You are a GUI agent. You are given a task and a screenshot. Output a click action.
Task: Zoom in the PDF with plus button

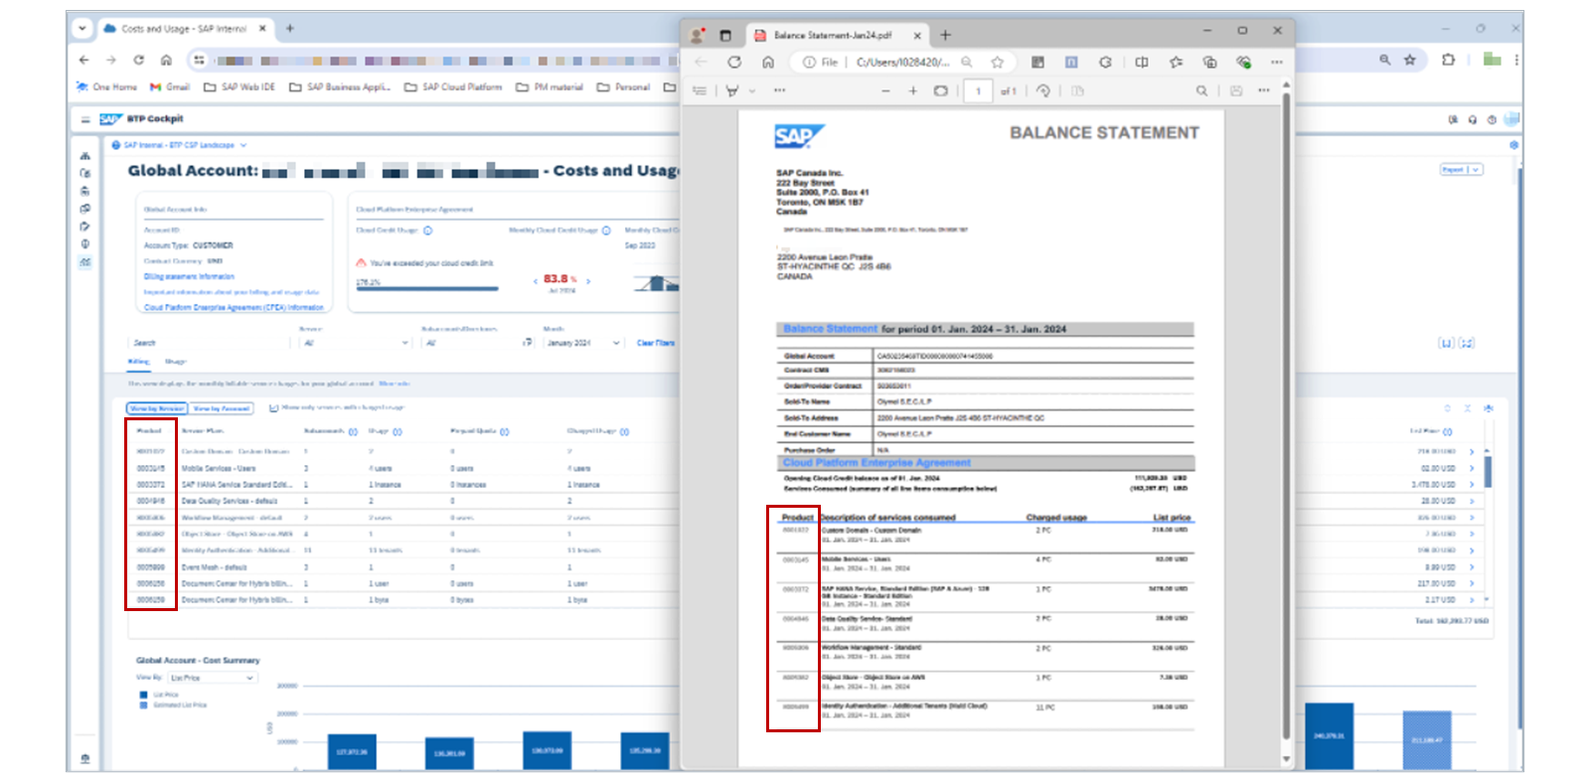click(912, 90)
